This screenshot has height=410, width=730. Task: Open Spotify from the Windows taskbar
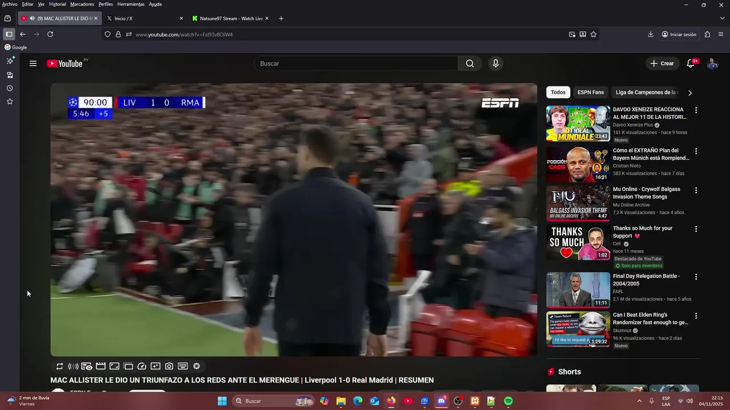coord(508,401)
